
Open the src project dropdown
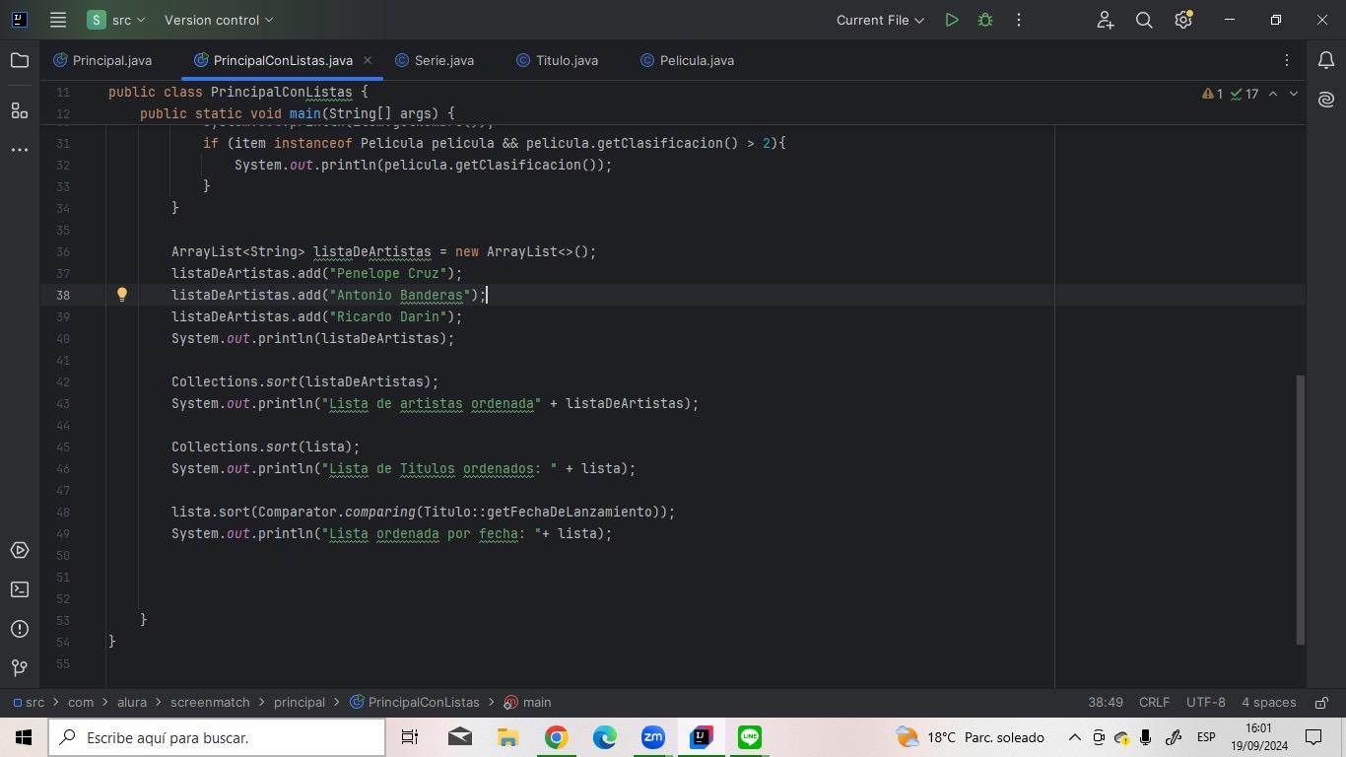pos(116,20)
